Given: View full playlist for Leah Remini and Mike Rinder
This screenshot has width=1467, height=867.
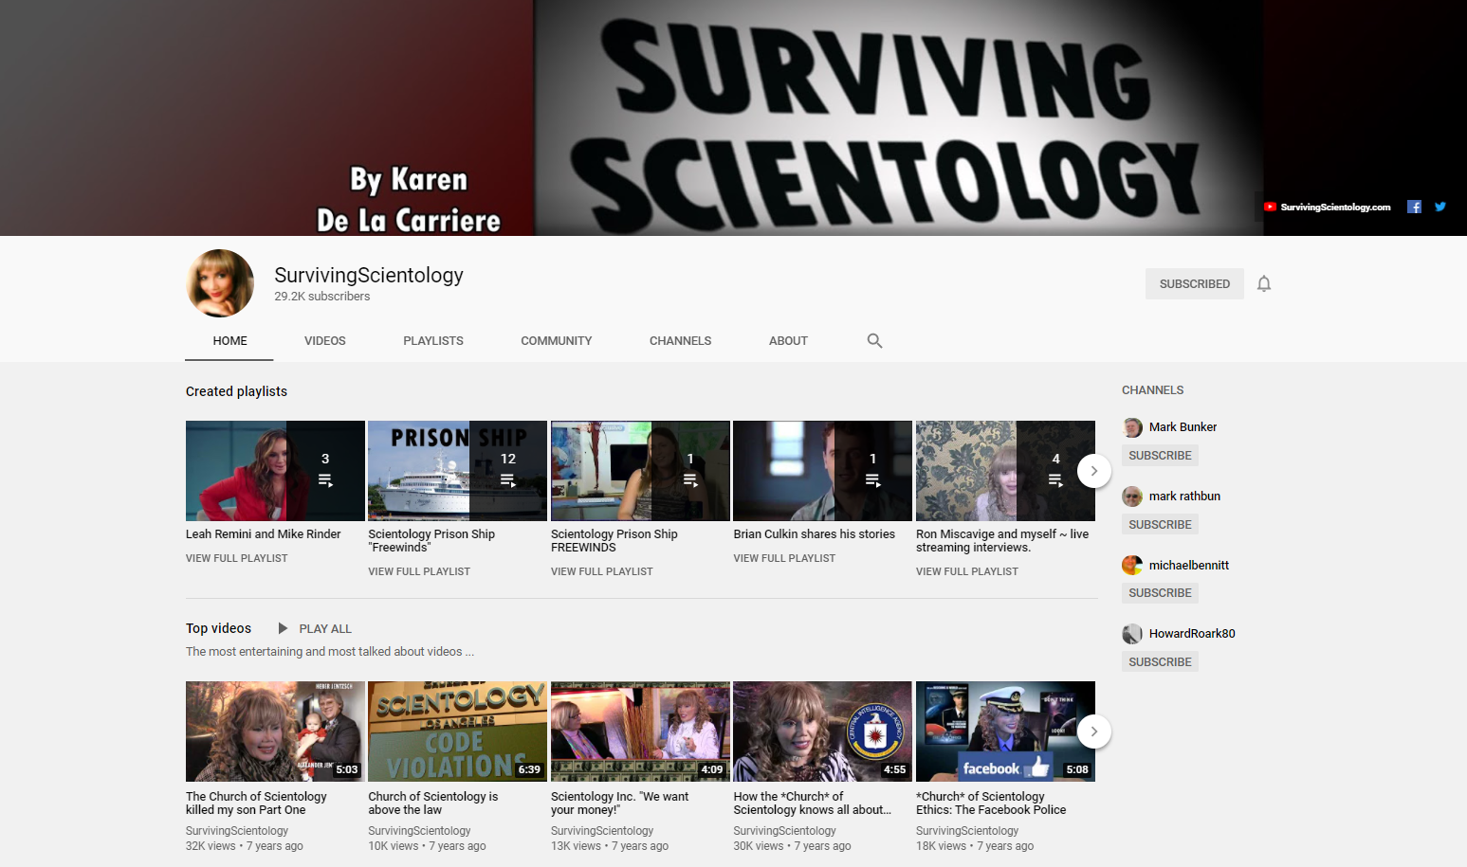Looking at the screenshot, I should (237, 558).
